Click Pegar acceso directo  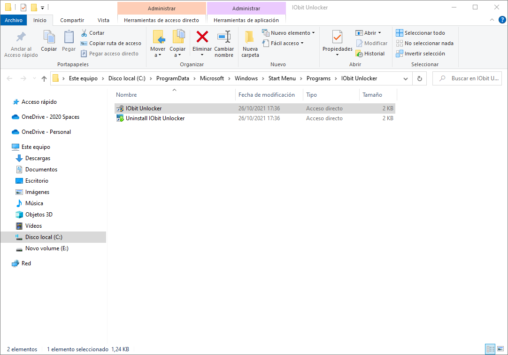pyautogui.click(x=109, y=54)
